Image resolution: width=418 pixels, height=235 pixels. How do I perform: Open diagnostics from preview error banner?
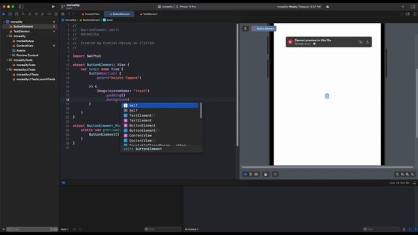[x=361, y=42]
